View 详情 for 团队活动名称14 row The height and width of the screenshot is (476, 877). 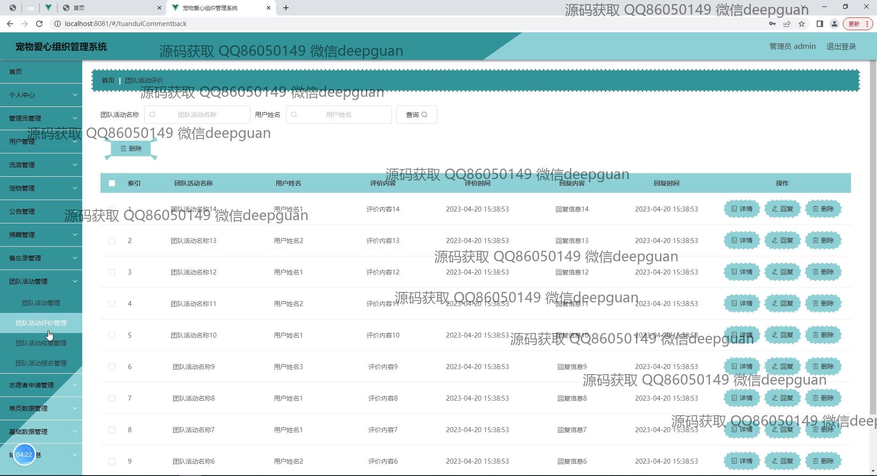coord(742,209)
